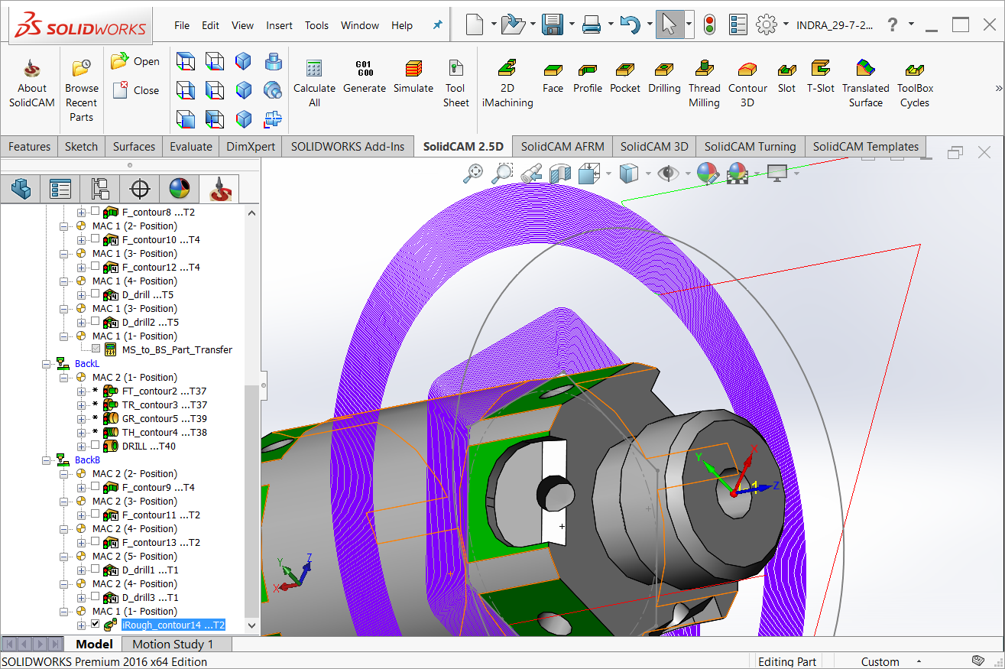Viewport: 1005px width, 669px height.
Task: Collapse MAC 2 (5- Position) node
Action: coord(64,557)
